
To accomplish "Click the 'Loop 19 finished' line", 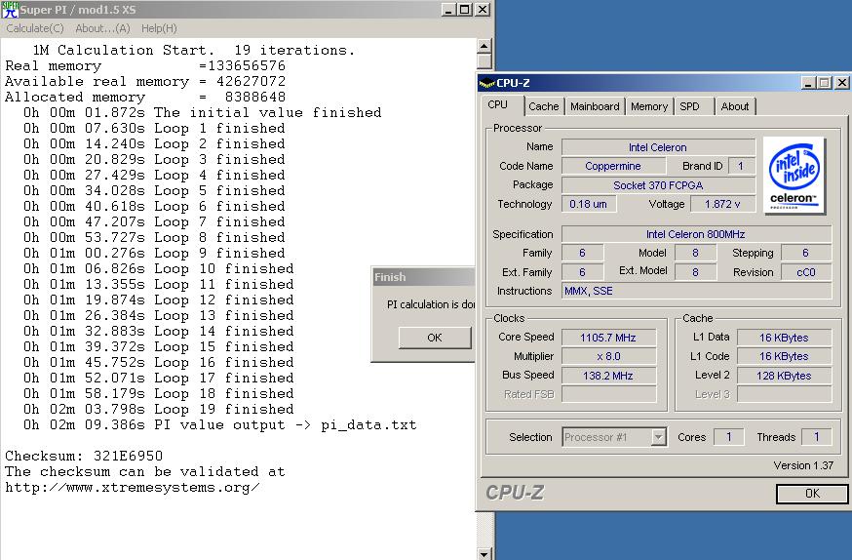I will [158, 409].
